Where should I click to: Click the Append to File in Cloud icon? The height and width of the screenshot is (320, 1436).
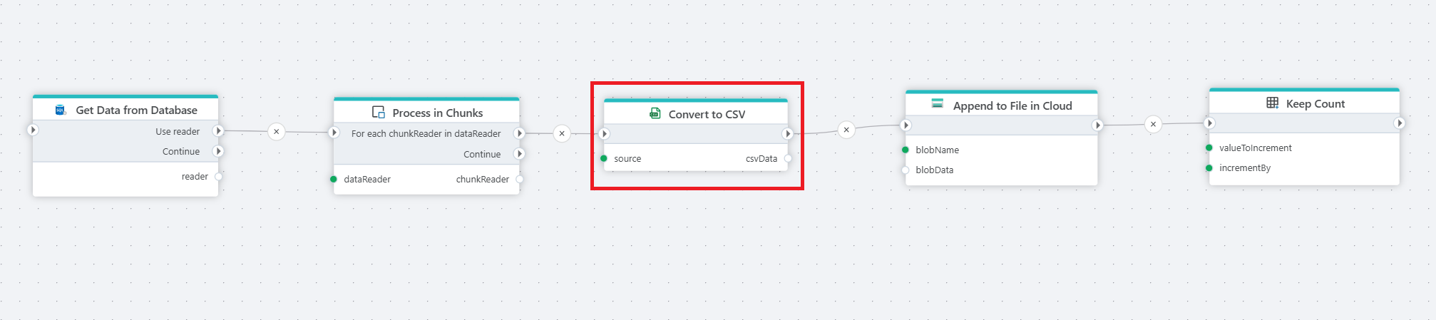(938, 104)
